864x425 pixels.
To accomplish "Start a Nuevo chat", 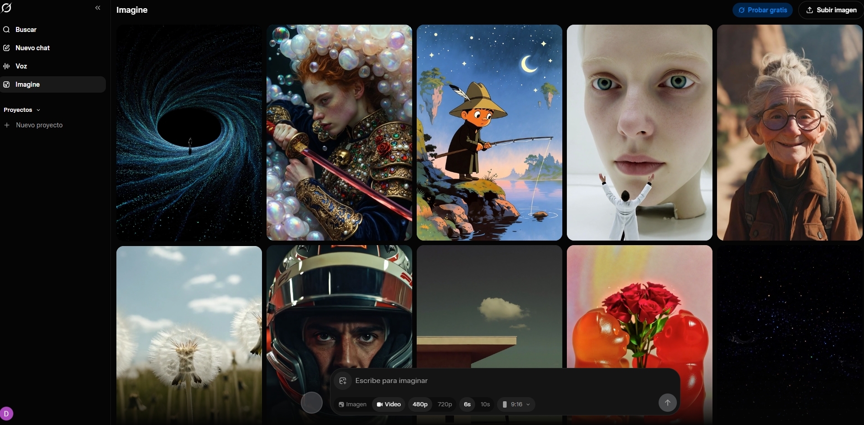I will click(32, 48).
